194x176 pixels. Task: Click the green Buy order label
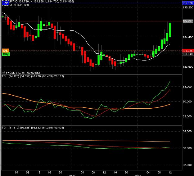click(x=6, y=54)
